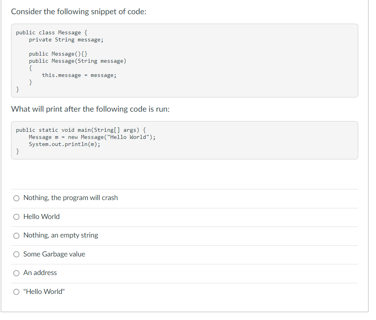
Task: Click the 'Nothing, an empty string' label
Action: click(x=61, y=235)
